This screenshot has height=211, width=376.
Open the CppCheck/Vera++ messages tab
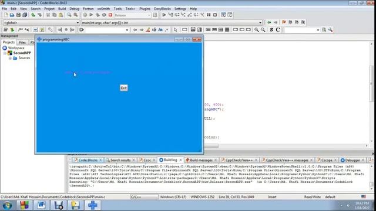click(287, 160)
